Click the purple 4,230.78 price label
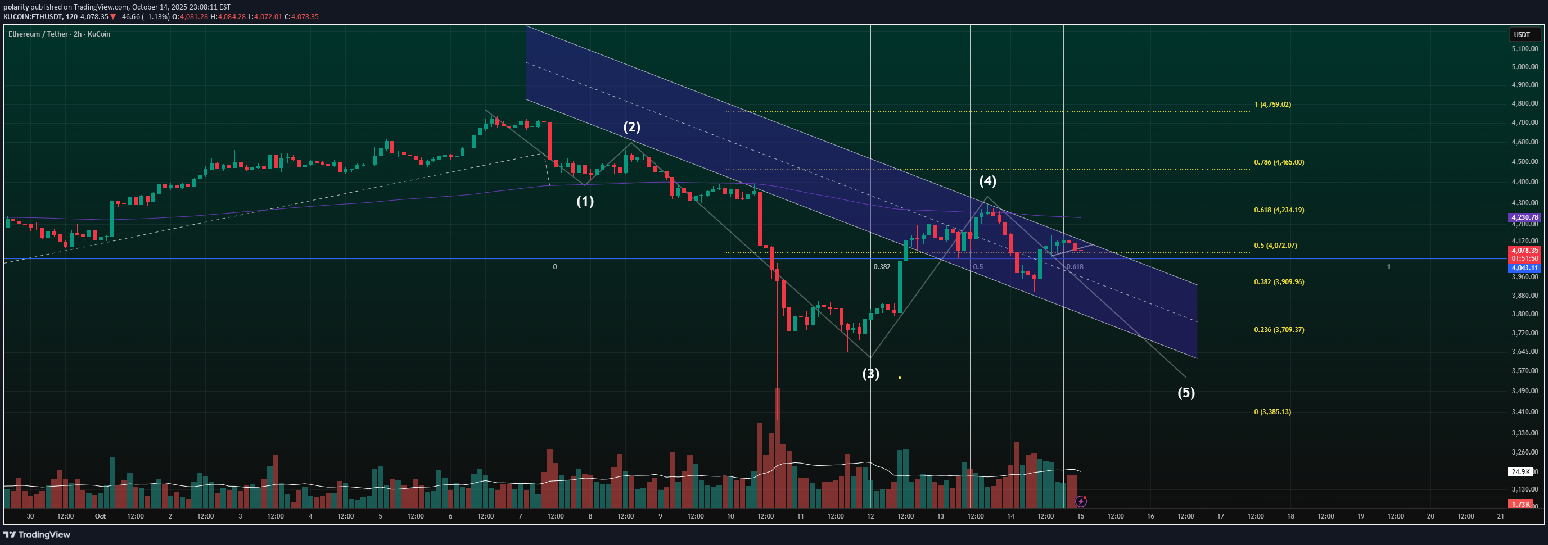 pyautogui.click(x=1525, y=217)
